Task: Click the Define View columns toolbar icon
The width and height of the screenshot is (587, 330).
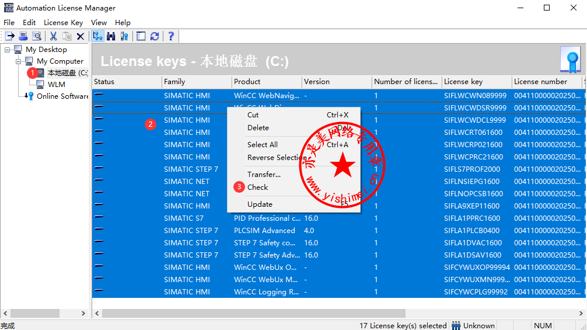Action: click(141, 36)
